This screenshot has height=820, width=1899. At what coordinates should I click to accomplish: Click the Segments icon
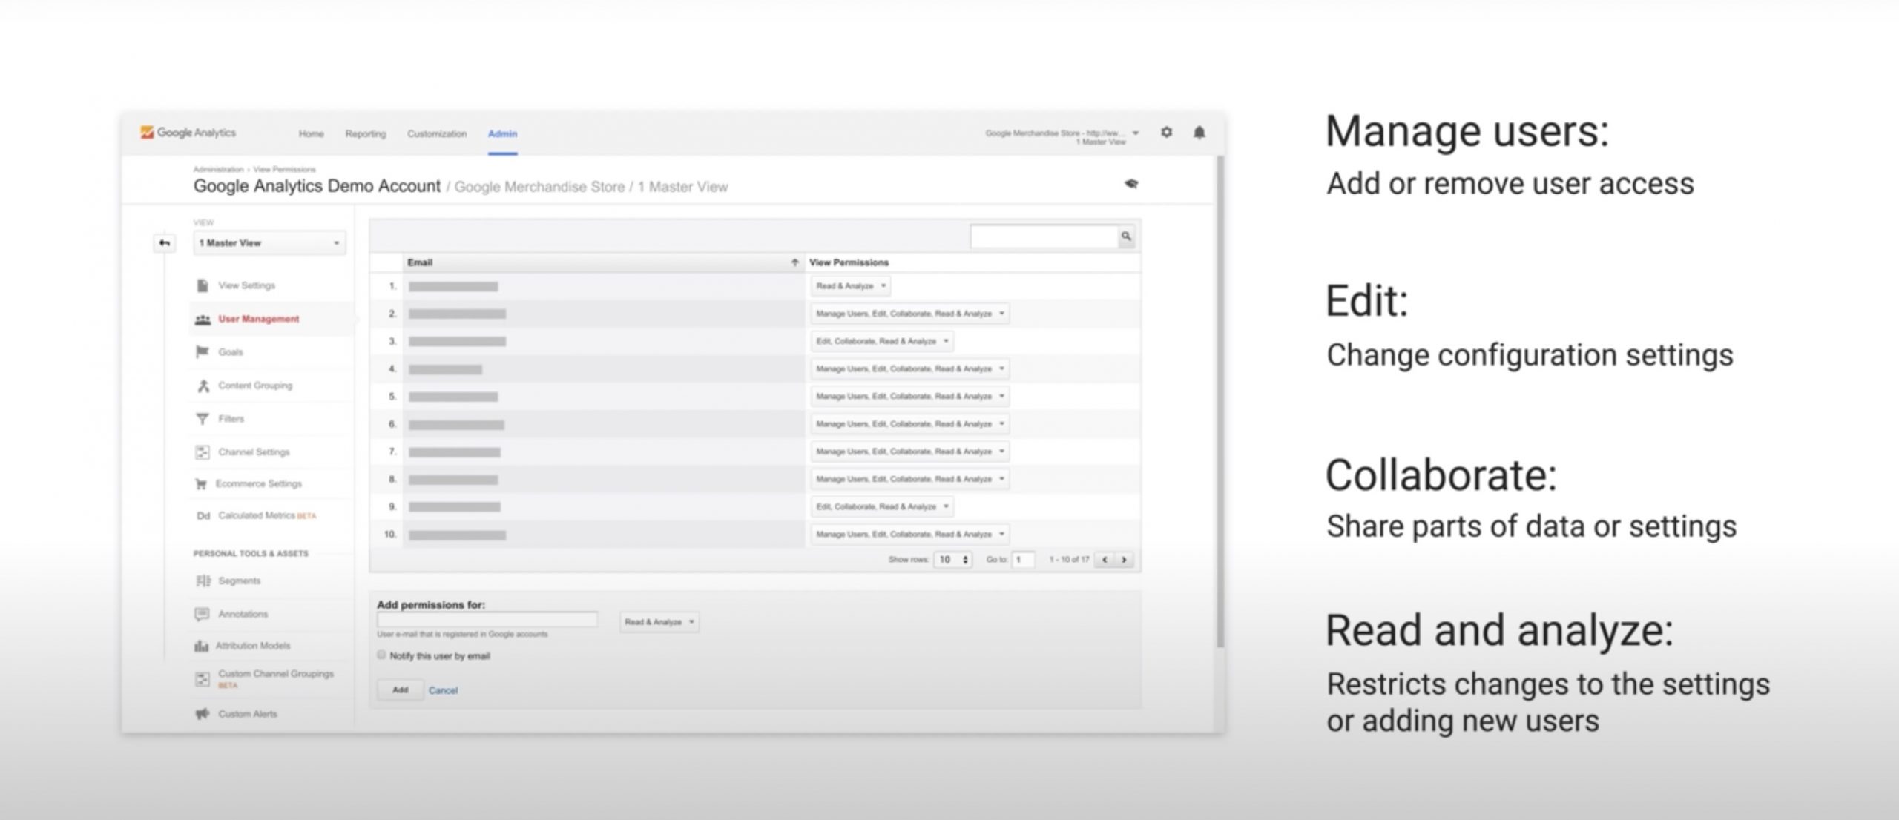point(203,581)
